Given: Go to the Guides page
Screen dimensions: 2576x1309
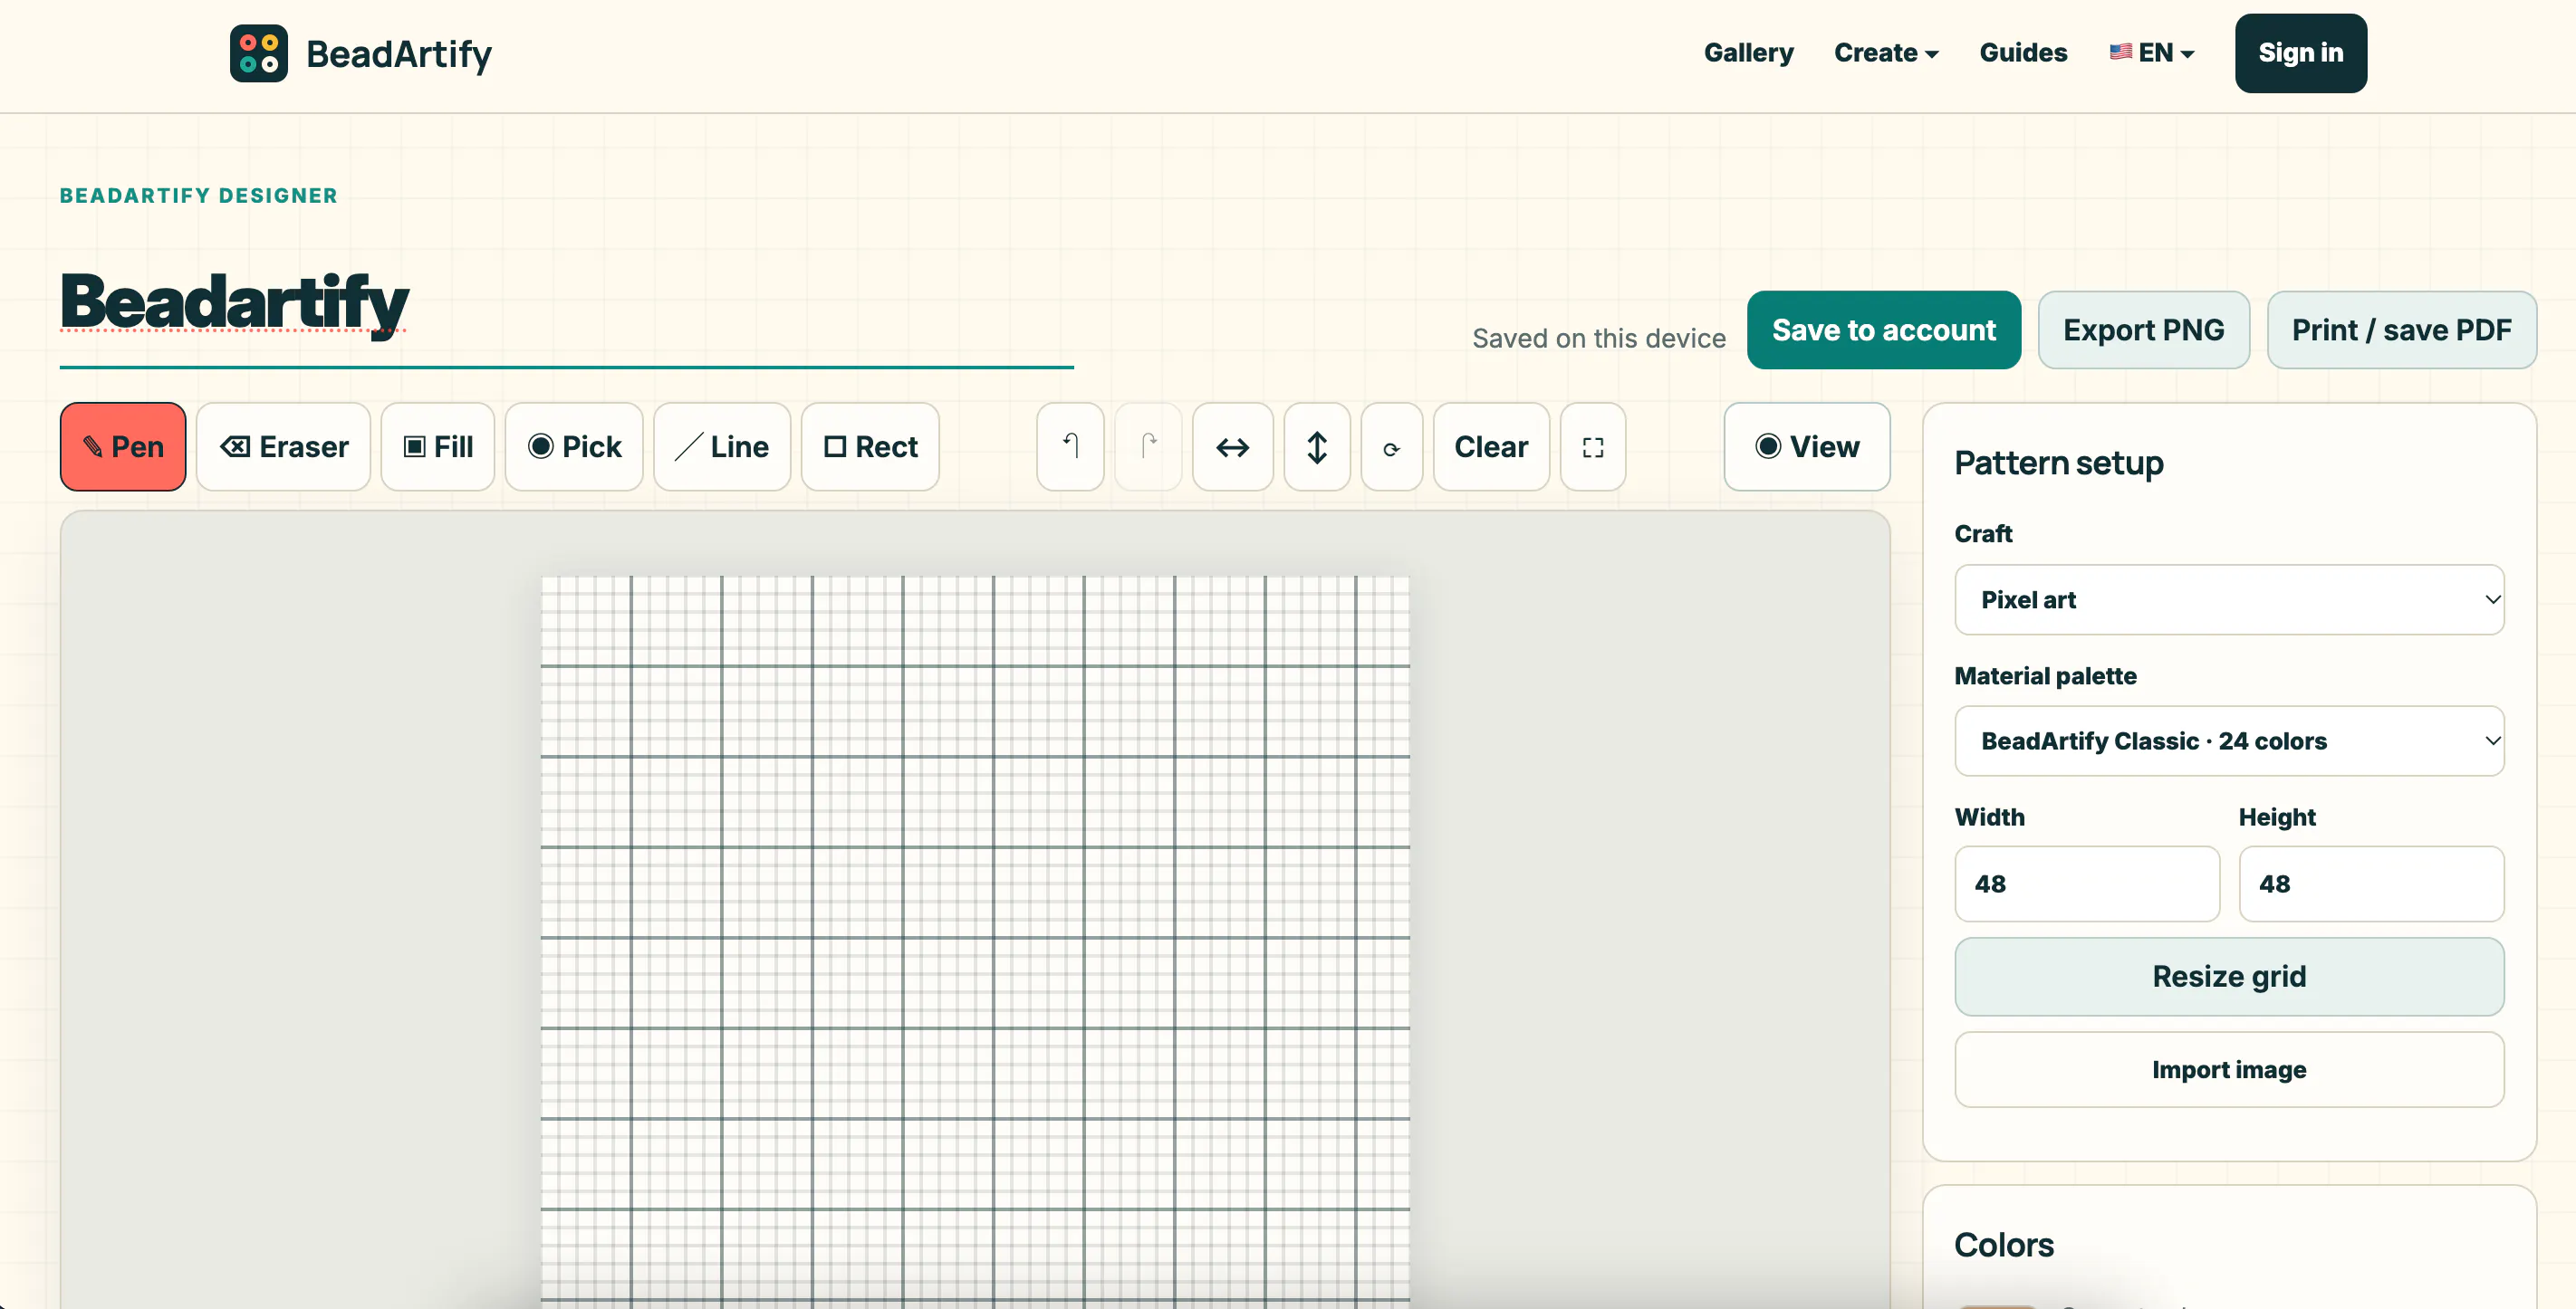Looking at the screenshot, I should coord(2023,53).
